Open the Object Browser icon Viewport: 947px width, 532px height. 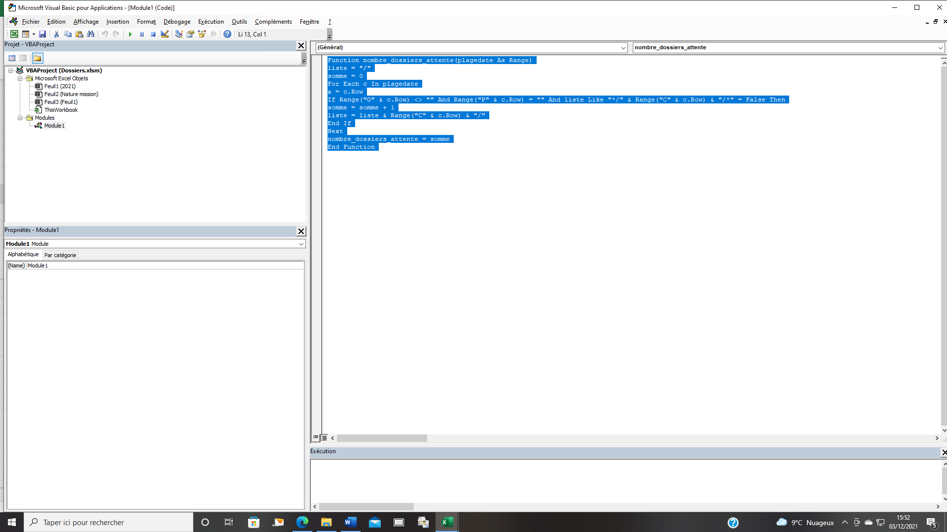202,34
